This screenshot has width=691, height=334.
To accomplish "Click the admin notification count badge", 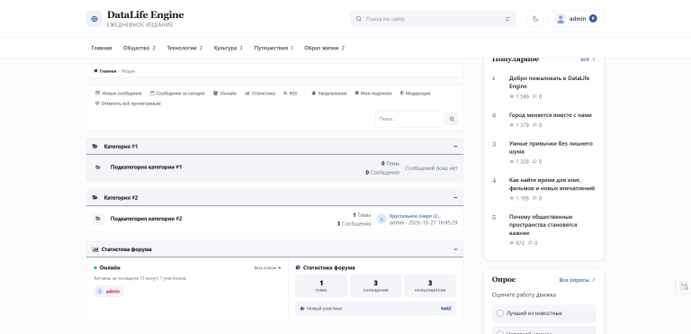I will pos(593,19).
